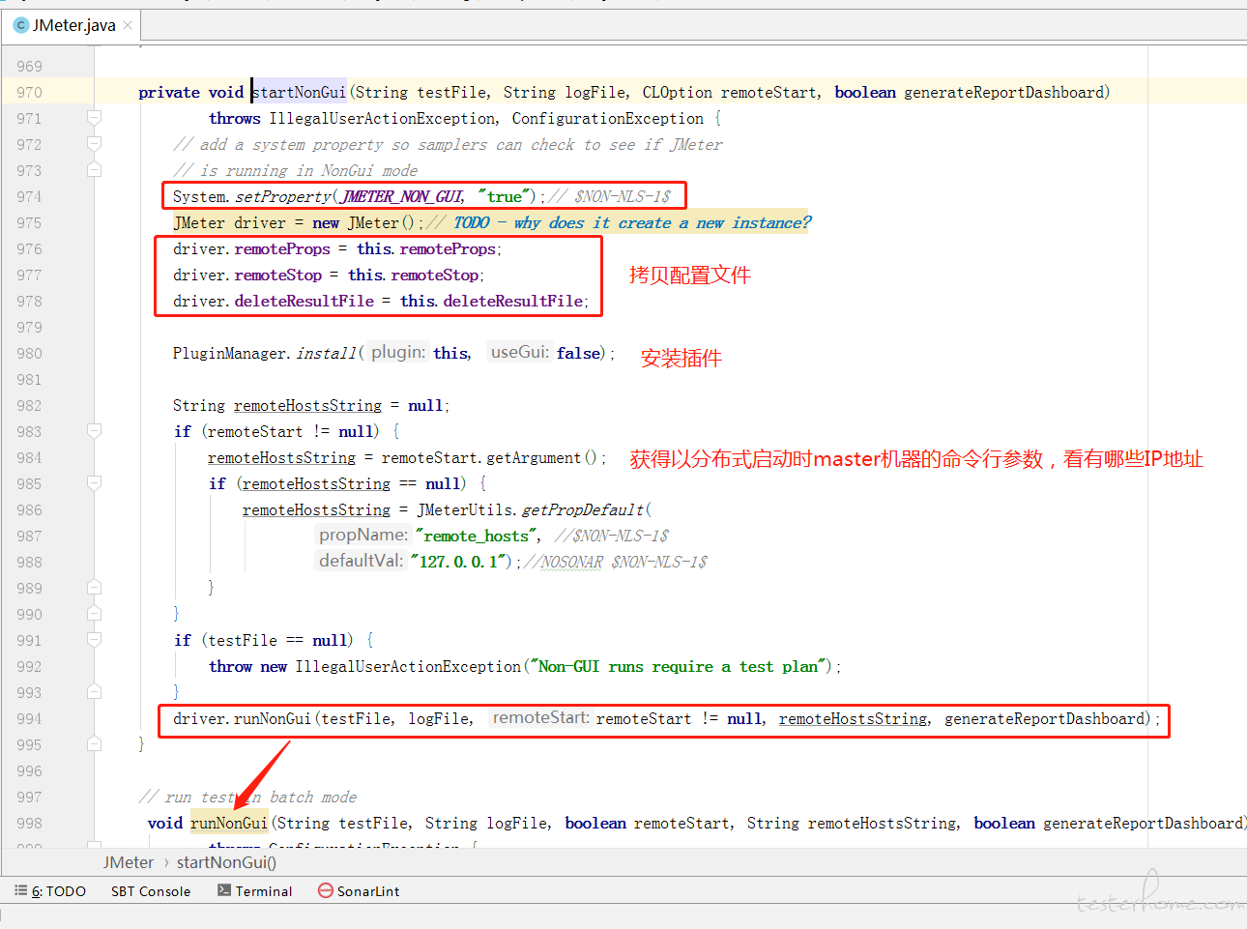The height and width of the screenshot is (929, 1247).
Task: Collapse if-block fold marker on line 983
Action: pyautogui.click(x=94, y=431)
